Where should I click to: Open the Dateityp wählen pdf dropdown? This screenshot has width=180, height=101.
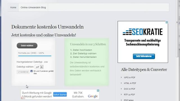39,67
